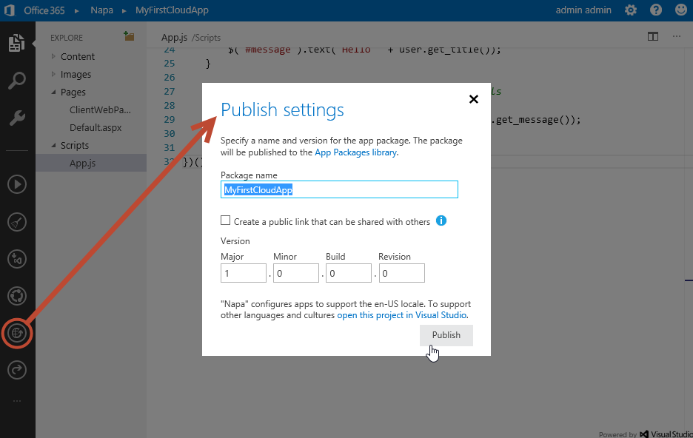Enable the create public link checkbox
The image size is (693, 438).
[225, 220]
